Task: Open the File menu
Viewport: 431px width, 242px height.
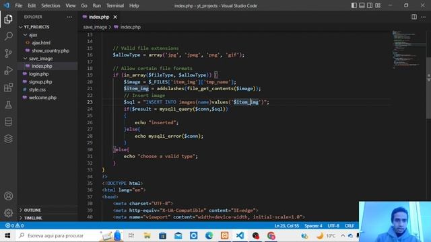Action: [x=19, y=5]
